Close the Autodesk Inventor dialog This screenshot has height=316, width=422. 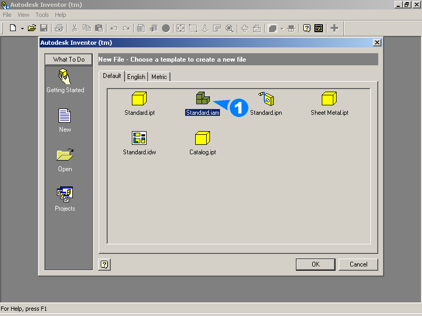377,43
